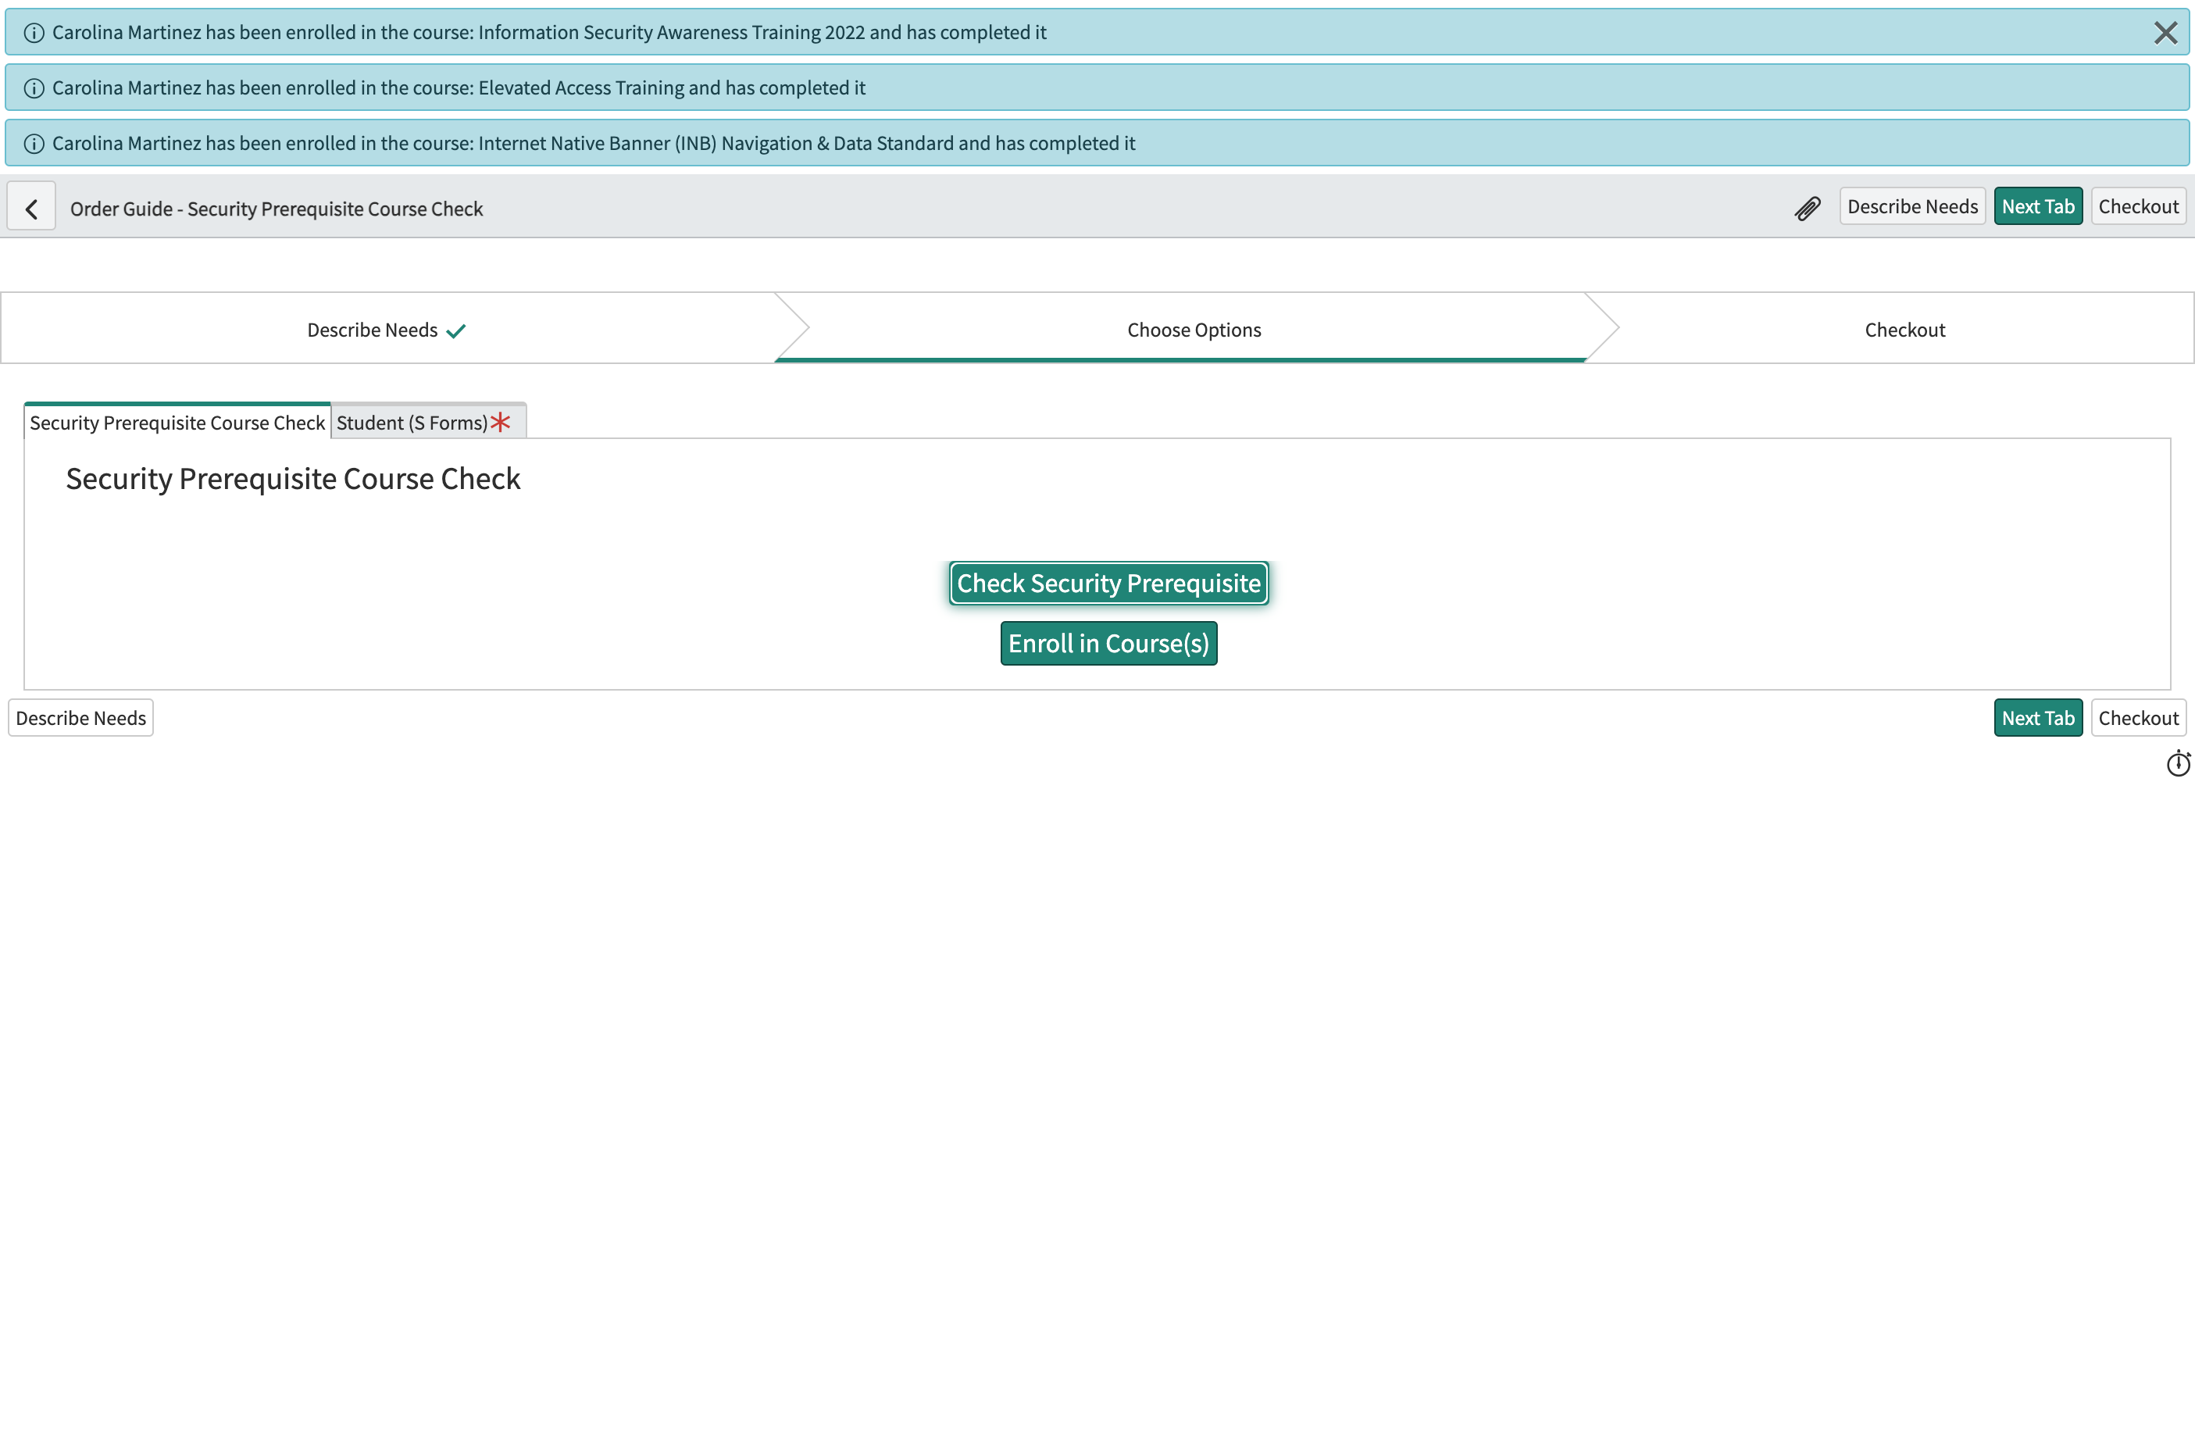Go to the Describe Needs stage in progress bar
Image resolution: width=2195 pixels, height=1439 pixels.
pos(387,330)
